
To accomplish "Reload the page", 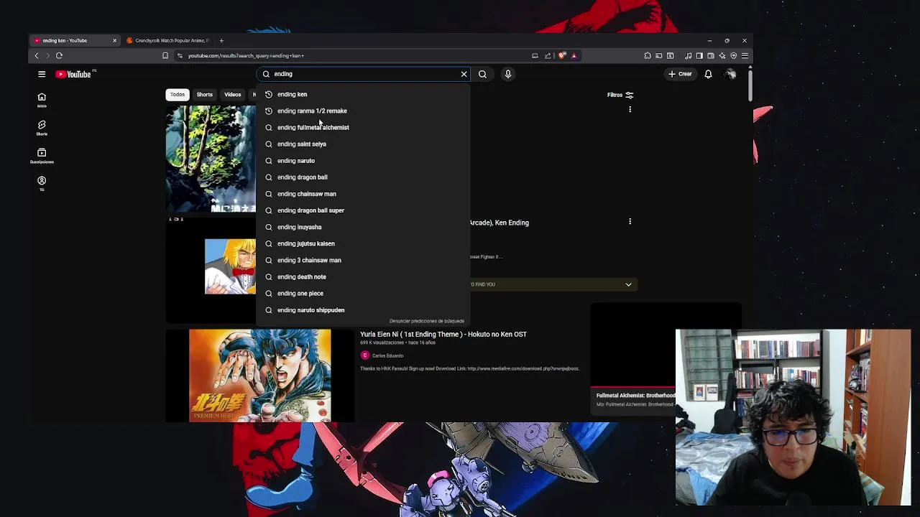I will (x=60, y=55).
